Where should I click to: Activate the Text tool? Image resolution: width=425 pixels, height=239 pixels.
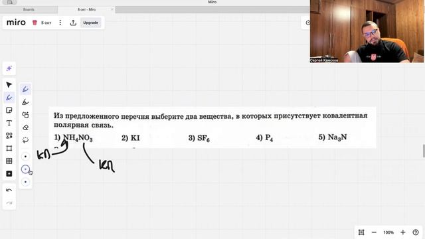(9, 123)
